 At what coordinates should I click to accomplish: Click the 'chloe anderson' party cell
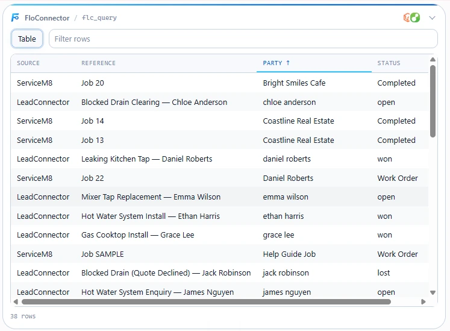tap(289, 102)
